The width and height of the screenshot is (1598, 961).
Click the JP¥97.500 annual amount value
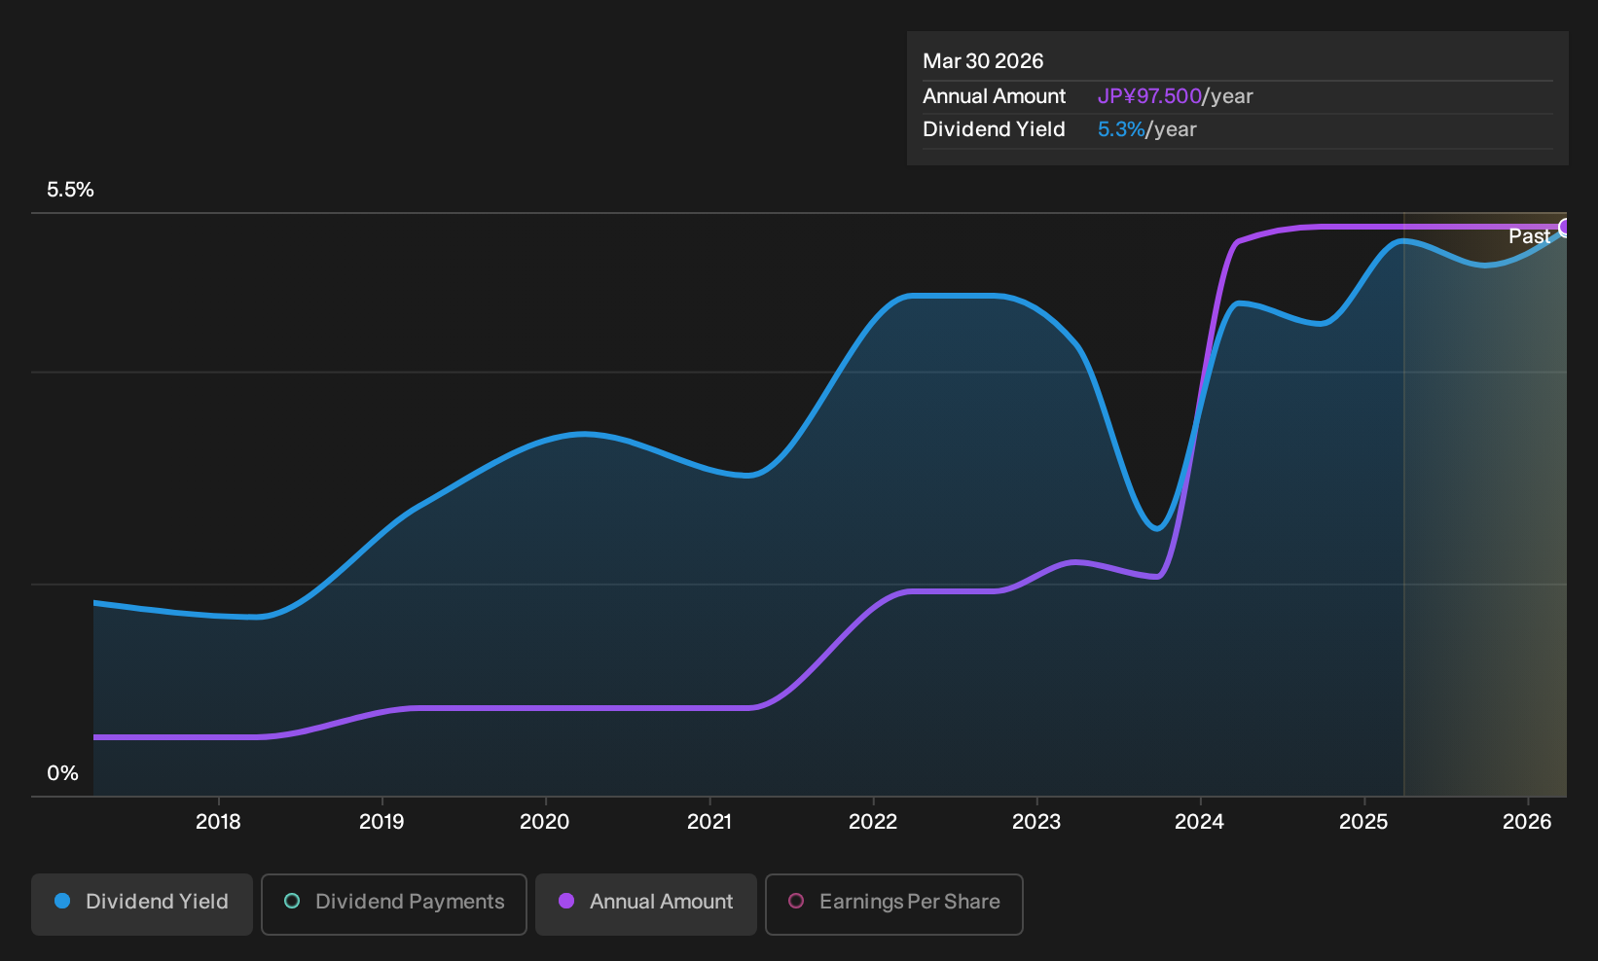(1149, 96)
